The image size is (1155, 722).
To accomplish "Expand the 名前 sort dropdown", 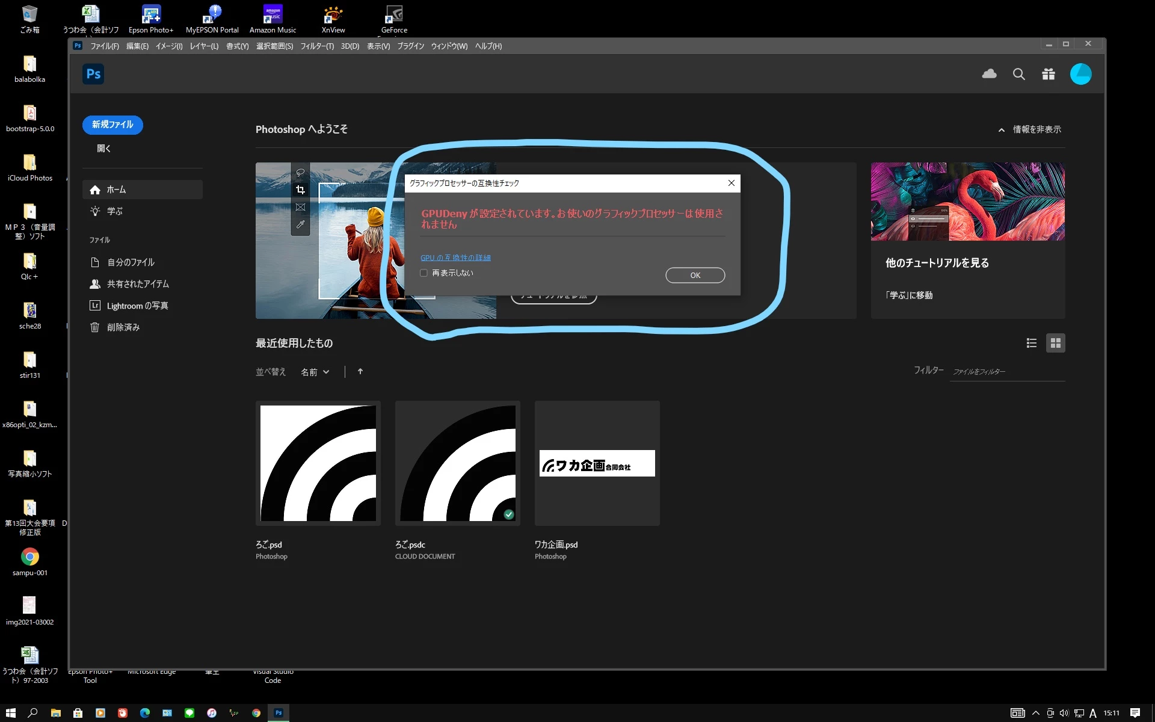I will 315,372.
